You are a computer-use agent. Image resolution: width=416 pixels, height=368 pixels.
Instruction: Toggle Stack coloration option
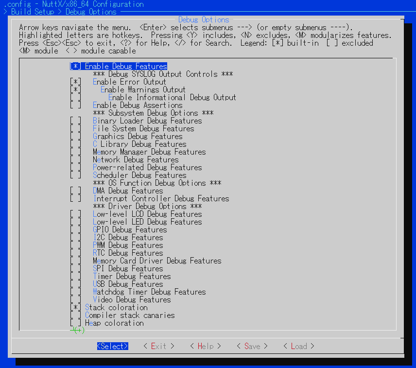(76, 307)
